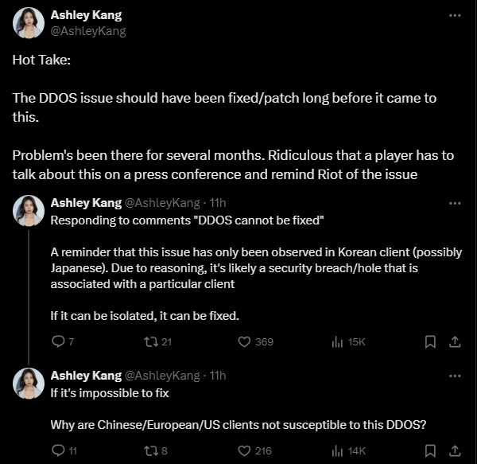The height and width of the screenshot is (464, 477).
Task: Open more options on main Hot Take tweet
Action: [454, 16]
